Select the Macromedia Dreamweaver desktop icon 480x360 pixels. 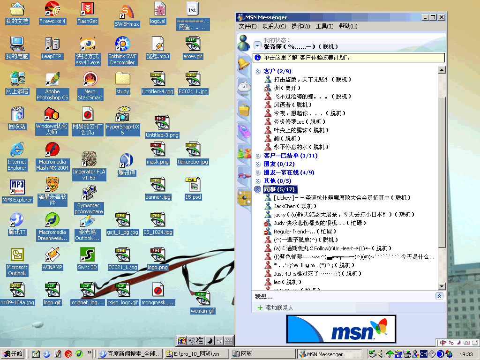point(52,227)
